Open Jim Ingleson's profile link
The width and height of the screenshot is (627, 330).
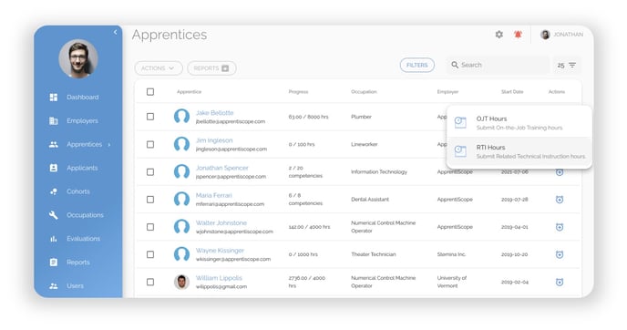(x=214, y=140)
